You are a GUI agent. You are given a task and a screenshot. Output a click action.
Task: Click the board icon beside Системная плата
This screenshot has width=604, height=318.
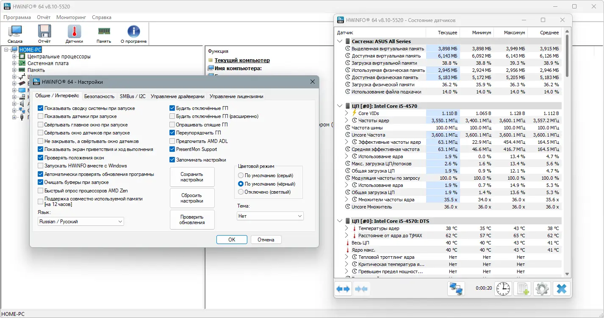(22, 63)
